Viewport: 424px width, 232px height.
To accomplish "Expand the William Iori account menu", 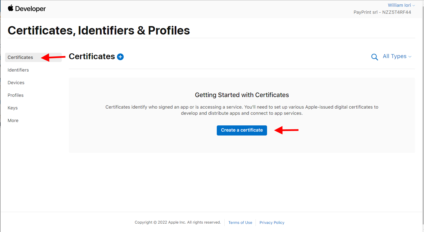I will click(401, 5).
